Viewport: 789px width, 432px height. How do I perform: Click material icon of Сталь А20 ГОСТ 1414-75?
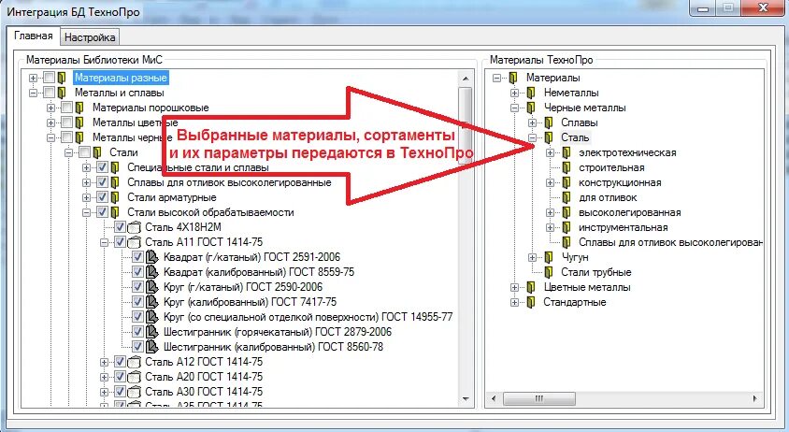pyautogui.click(x=134, y=377)
